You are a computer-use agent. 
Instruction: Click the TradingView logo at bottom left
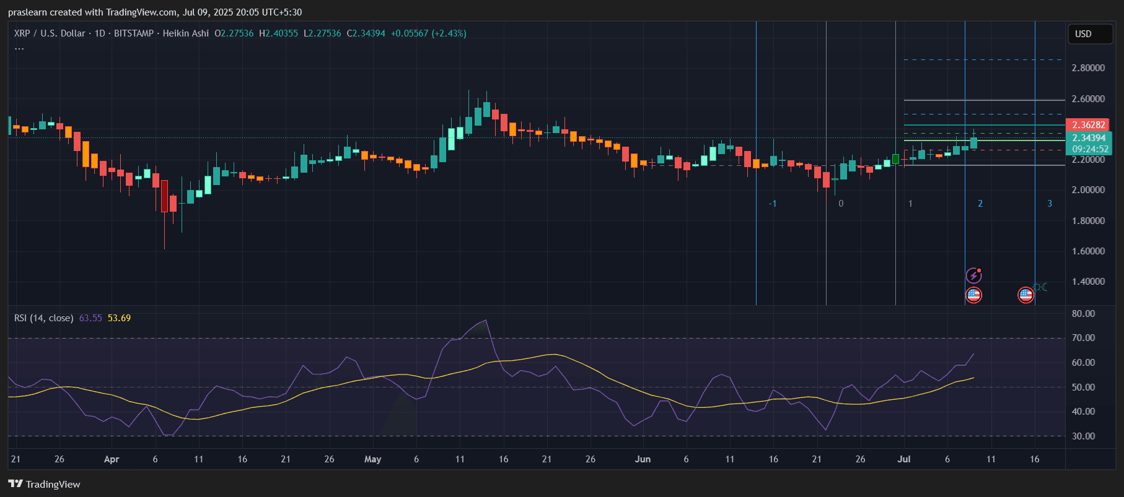tap(44, 484)
